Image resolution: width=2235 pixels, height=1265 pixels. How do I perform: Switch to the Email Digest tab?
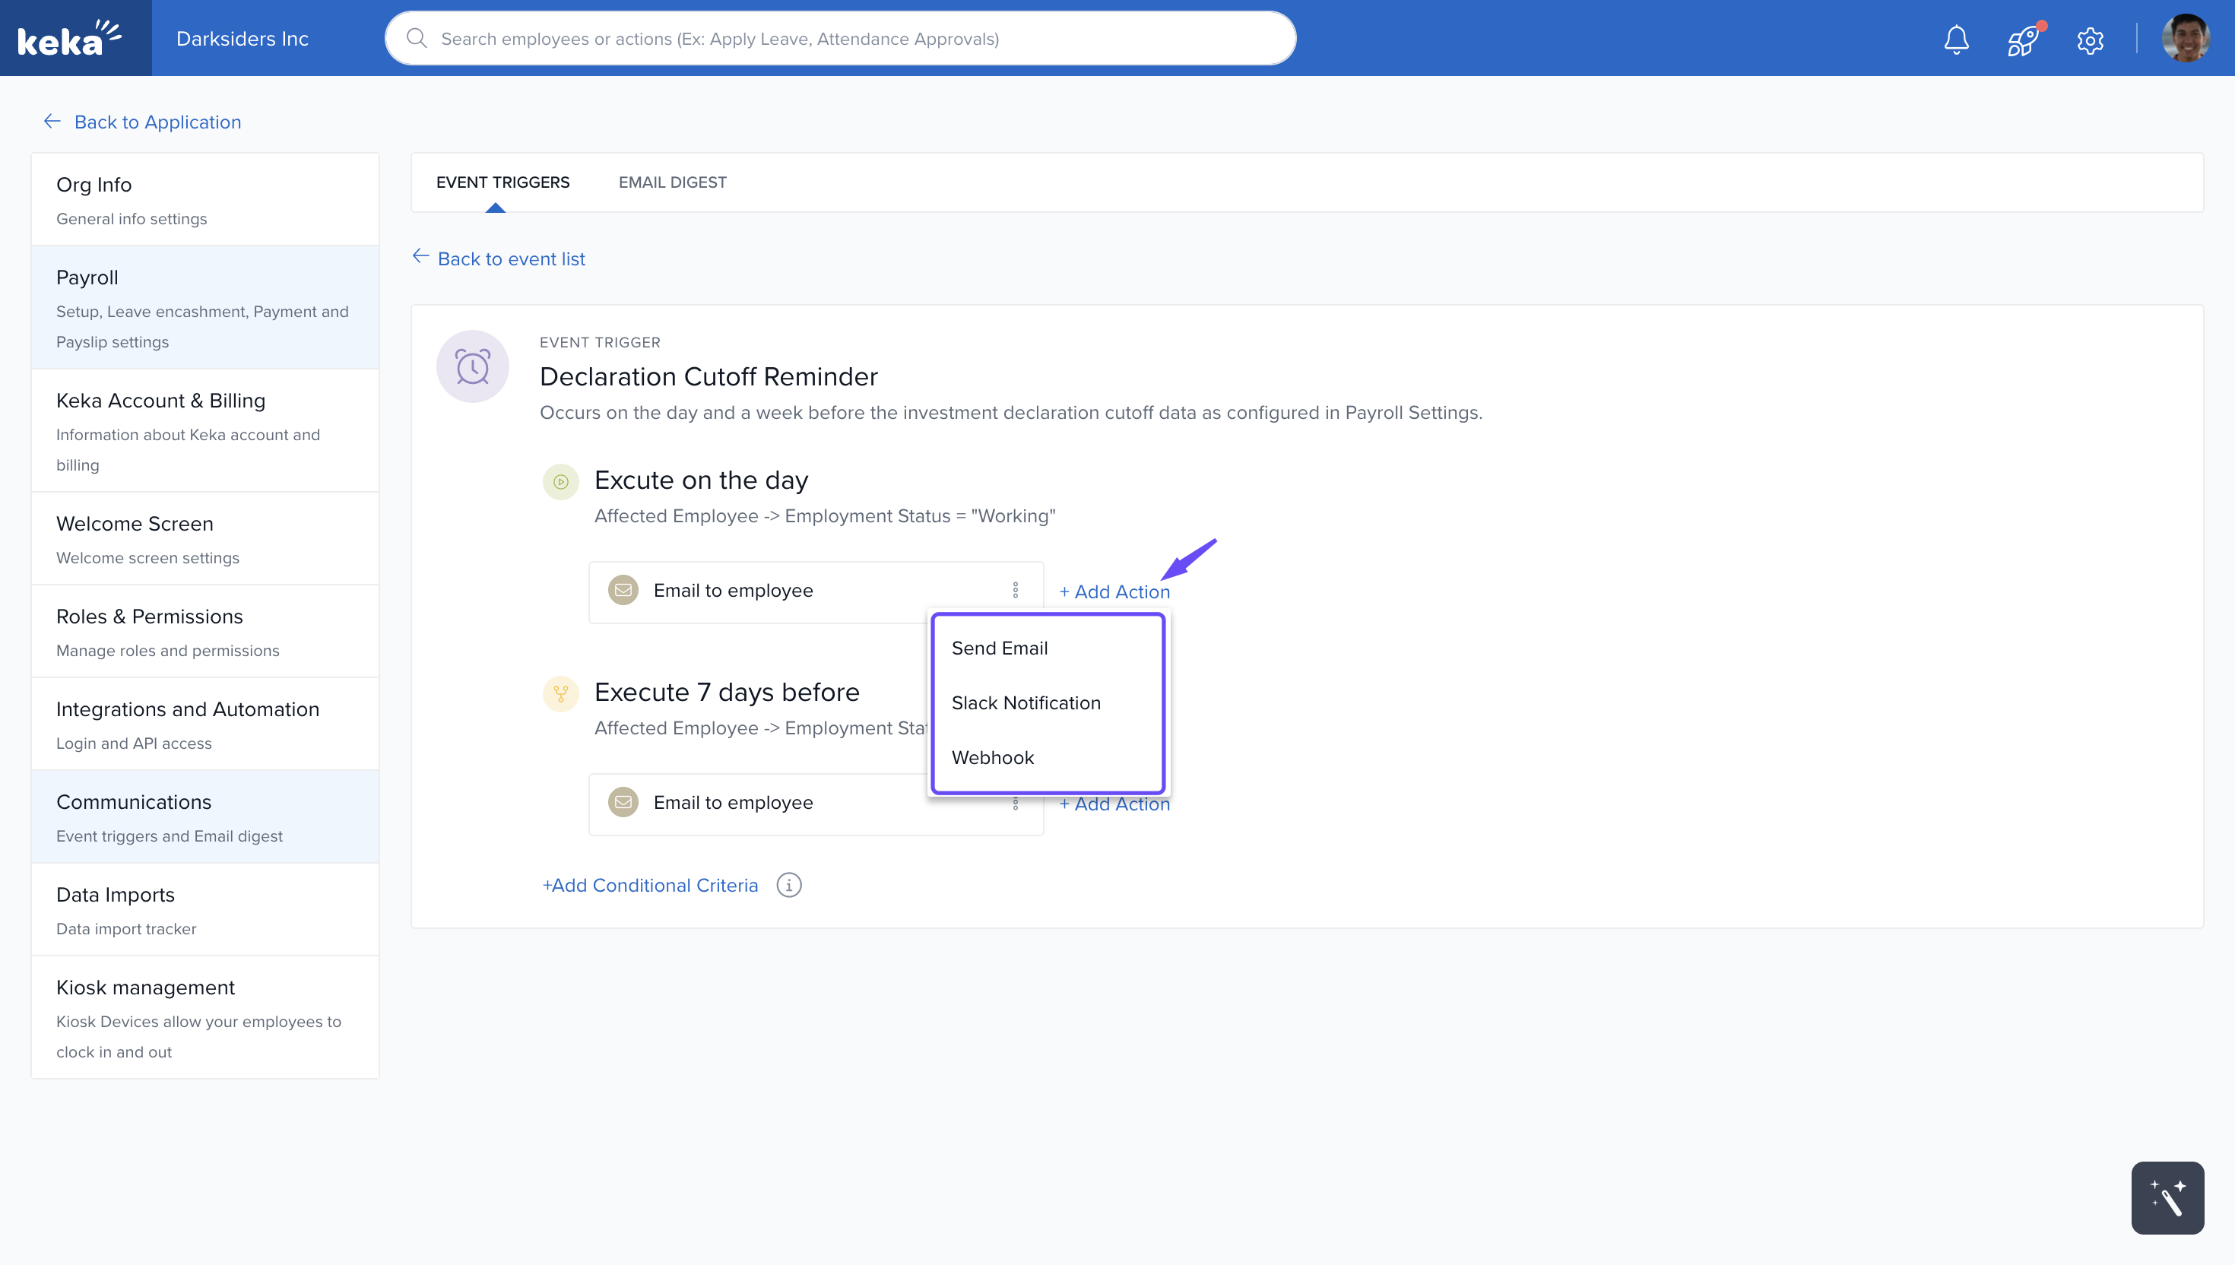pos(672,182)
